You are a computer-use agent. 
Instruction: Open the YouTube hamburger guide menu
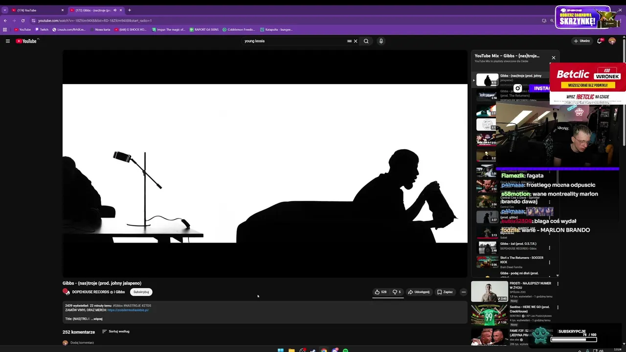(8, 41)
